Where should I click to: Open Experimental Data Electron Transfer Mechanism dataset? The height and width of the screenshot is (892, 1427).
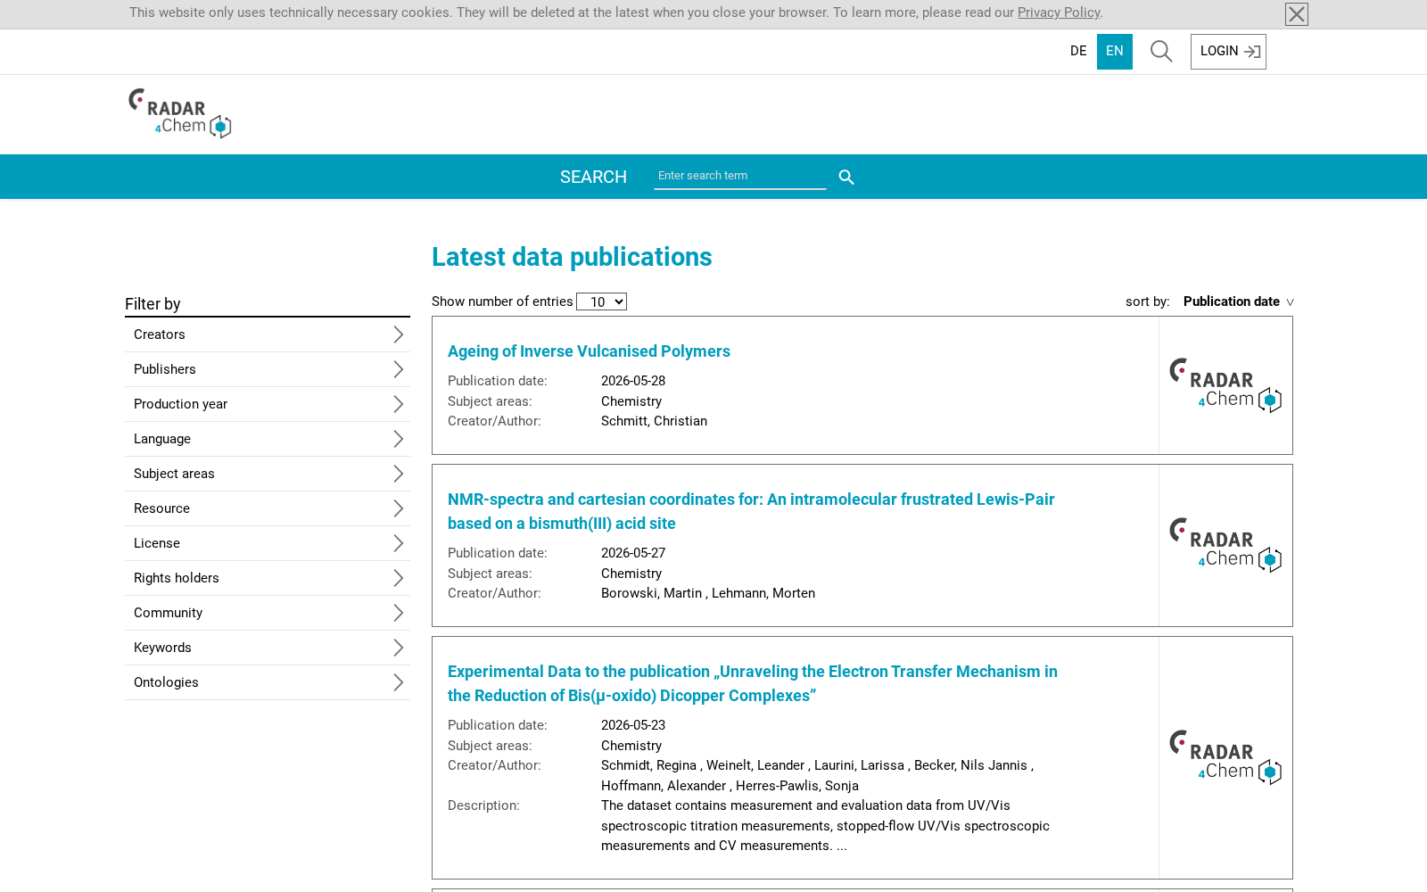pos(752,683)
